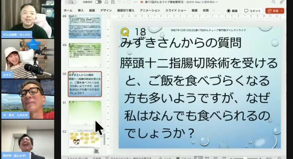Click the slide thumbnail panel scrollbar
This screenshot has width=293, height=159.
[104, 139]
